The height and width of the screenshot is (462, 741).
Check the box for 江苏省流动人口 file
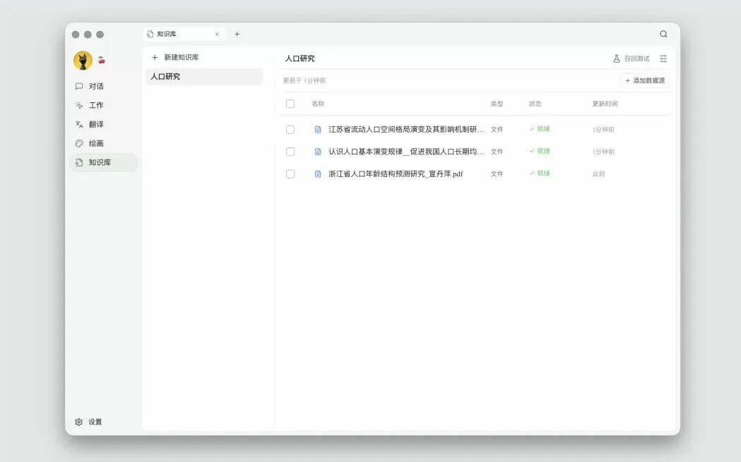[x=290, y=129]
